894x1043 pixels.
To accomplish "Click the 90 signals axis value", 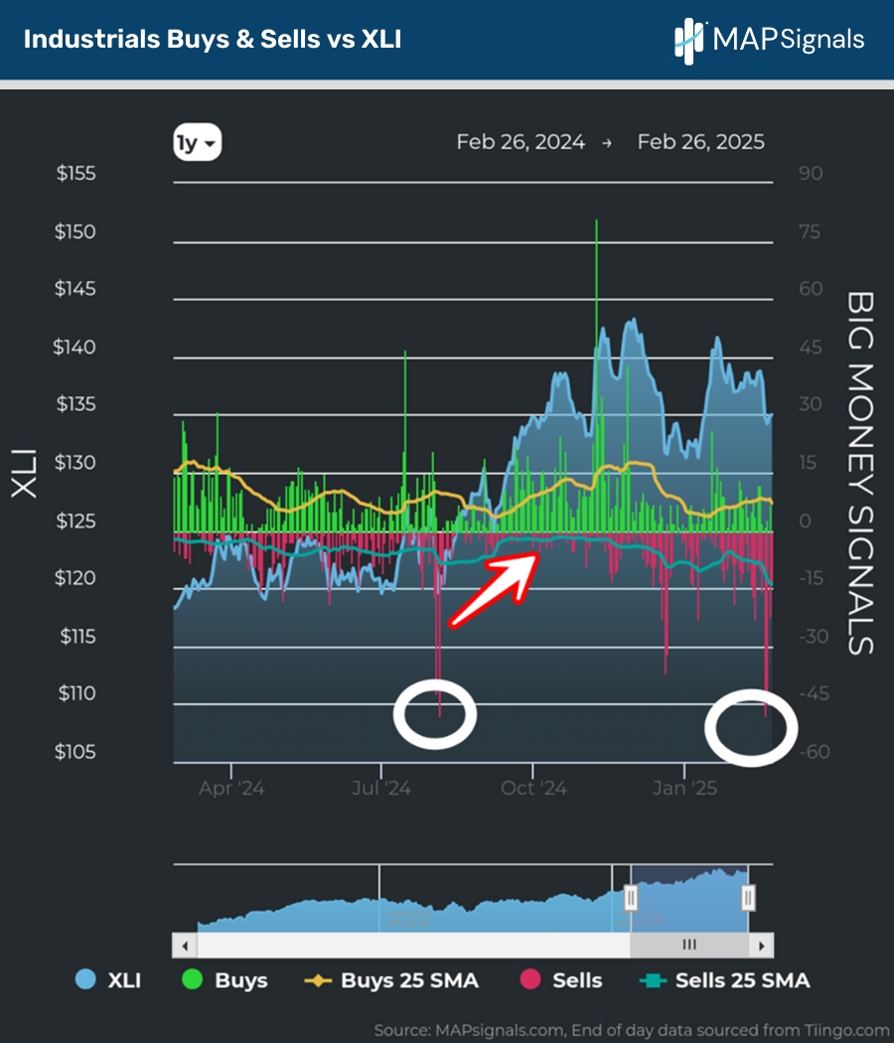I will pos(811,174).
